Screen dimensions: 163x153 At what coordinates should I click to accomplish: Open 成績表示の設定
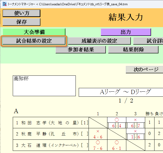[x=99, y=41]
